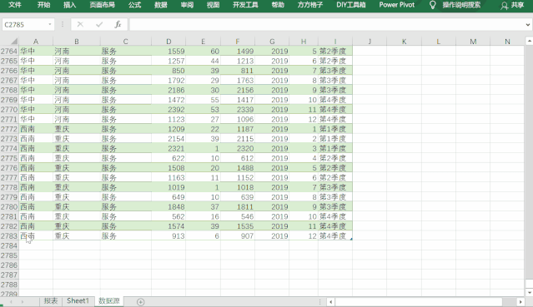Click cell with value 1559
The width and height of the screenshot is (533, 307).
[x=168, y=52]
